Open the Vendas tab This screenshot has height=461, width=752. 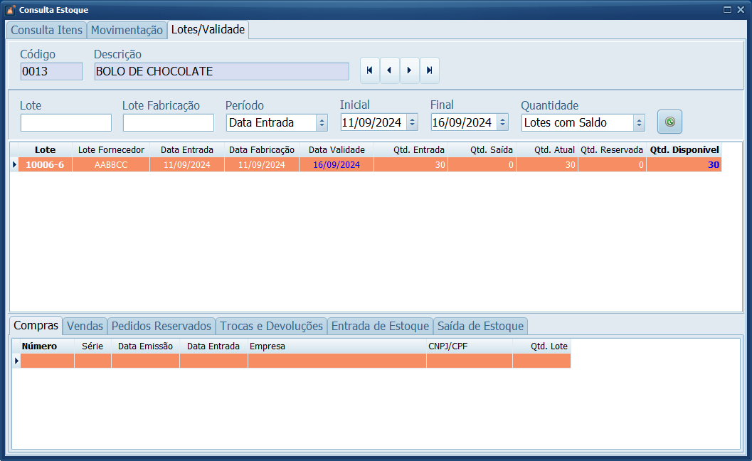click(85, 326)
